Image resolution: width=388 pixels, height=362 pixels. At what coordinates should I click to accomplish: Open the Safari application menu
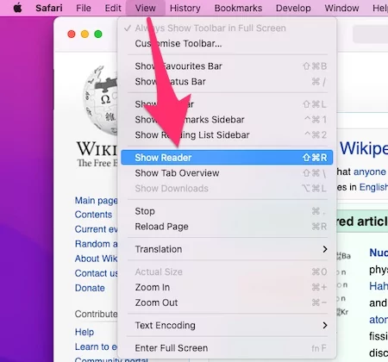tap(49, 8)
